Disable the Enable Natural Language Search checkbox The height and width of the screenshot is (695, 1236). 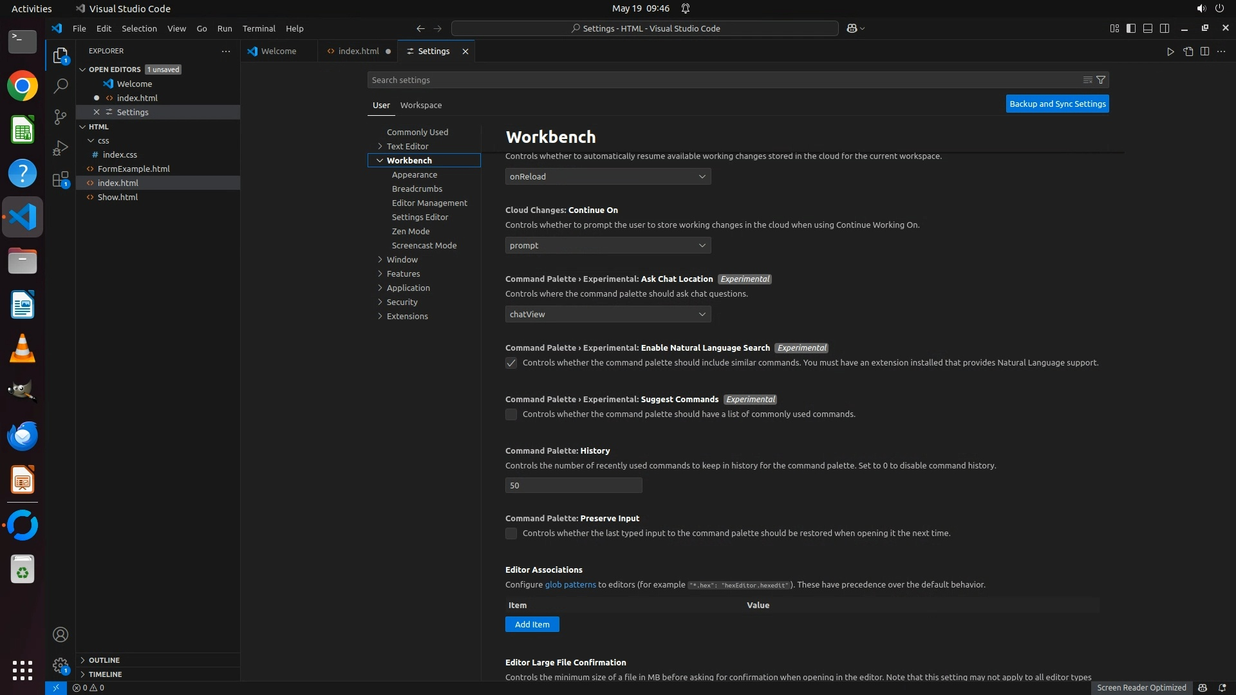[511, 363]
